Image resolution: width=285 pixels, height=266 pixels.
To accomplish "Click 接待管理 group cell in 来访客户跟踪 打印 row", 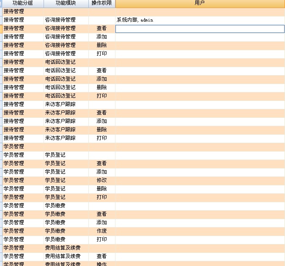I will click(23, 138).
